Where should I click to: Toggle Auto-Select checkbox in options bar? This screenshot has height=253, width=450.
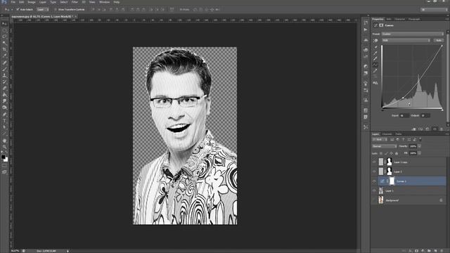point(18,9)
